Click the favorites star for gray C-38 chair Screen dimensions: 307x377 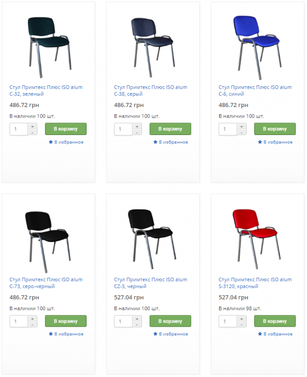155,142
